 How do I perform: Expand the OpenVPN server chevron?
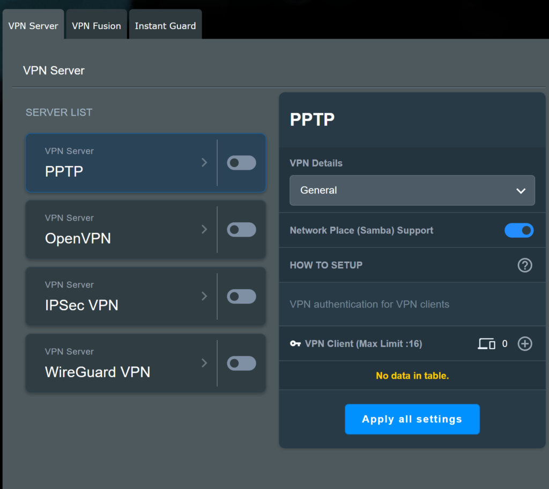204,229
